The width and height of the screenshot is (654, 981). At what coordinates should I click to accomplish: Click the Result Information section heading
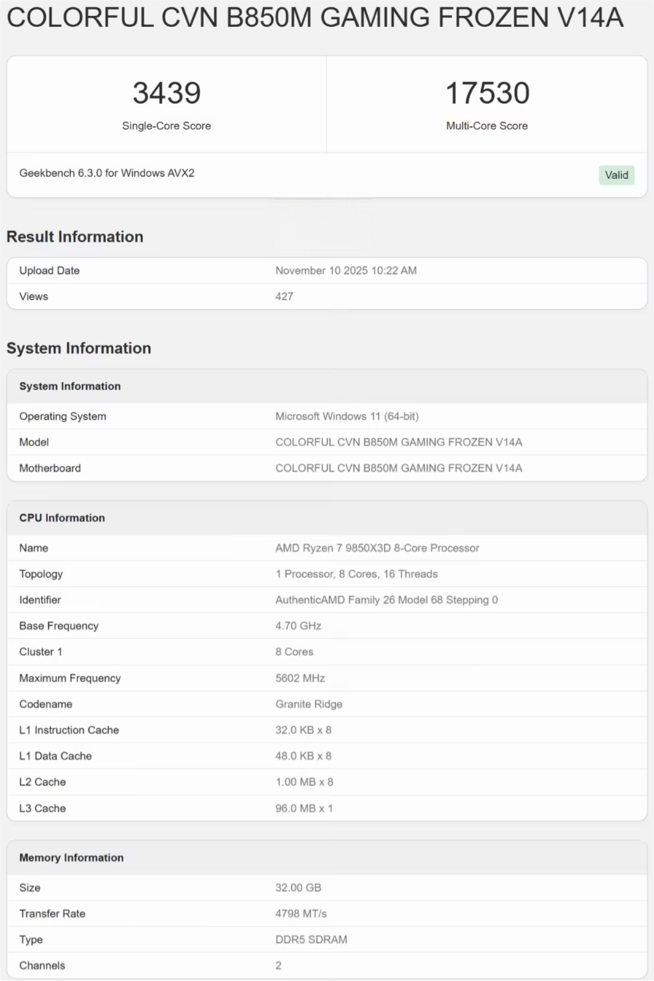[x=75, y=237]
